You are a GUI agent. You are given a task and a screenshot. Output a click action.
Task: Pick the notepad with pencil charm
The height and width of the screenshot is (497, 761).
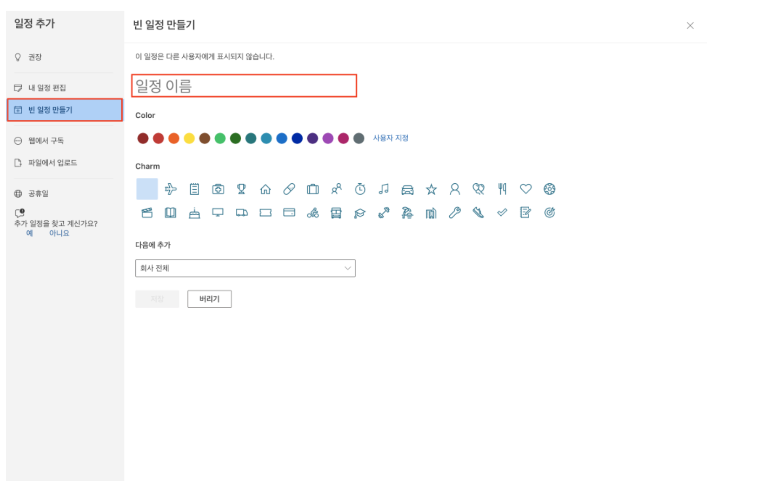click(526, 213)
